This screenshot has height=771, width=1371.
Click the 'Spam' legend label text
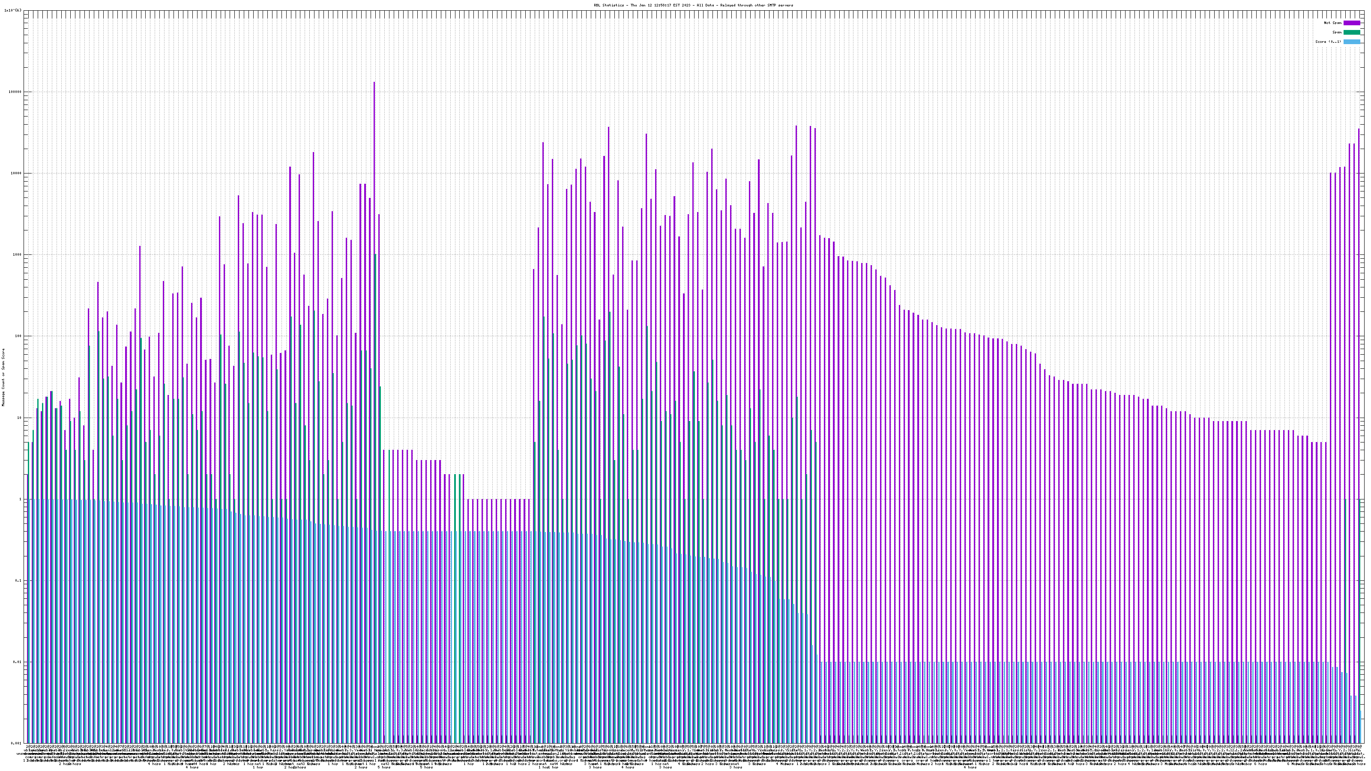click(1337, 33)
